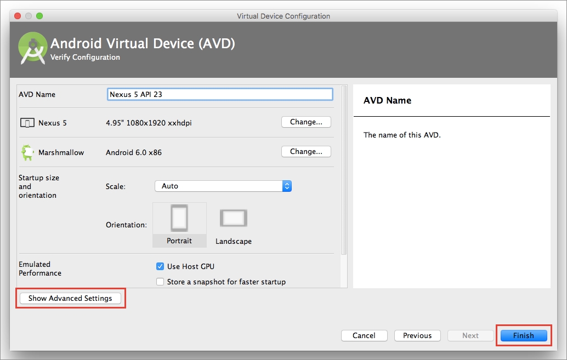Screen dimensions: 567x360
Task: Click the Android Studio logo in header
Action: 32,48
